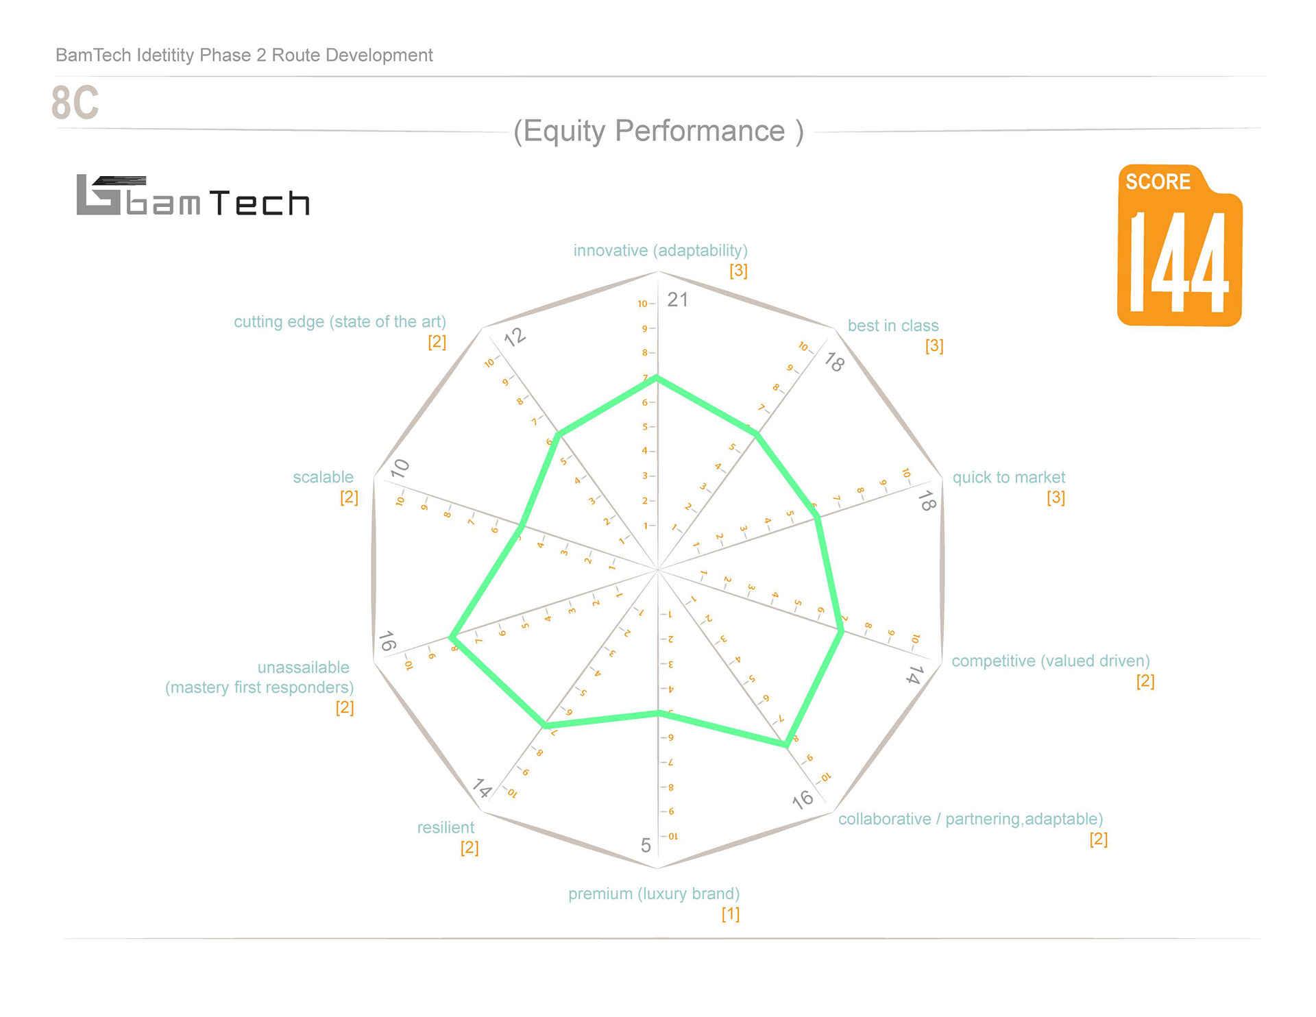Click the "scalable" axis label
1316x1017 pixels.
pyautogui.click(x=323, y=478)
